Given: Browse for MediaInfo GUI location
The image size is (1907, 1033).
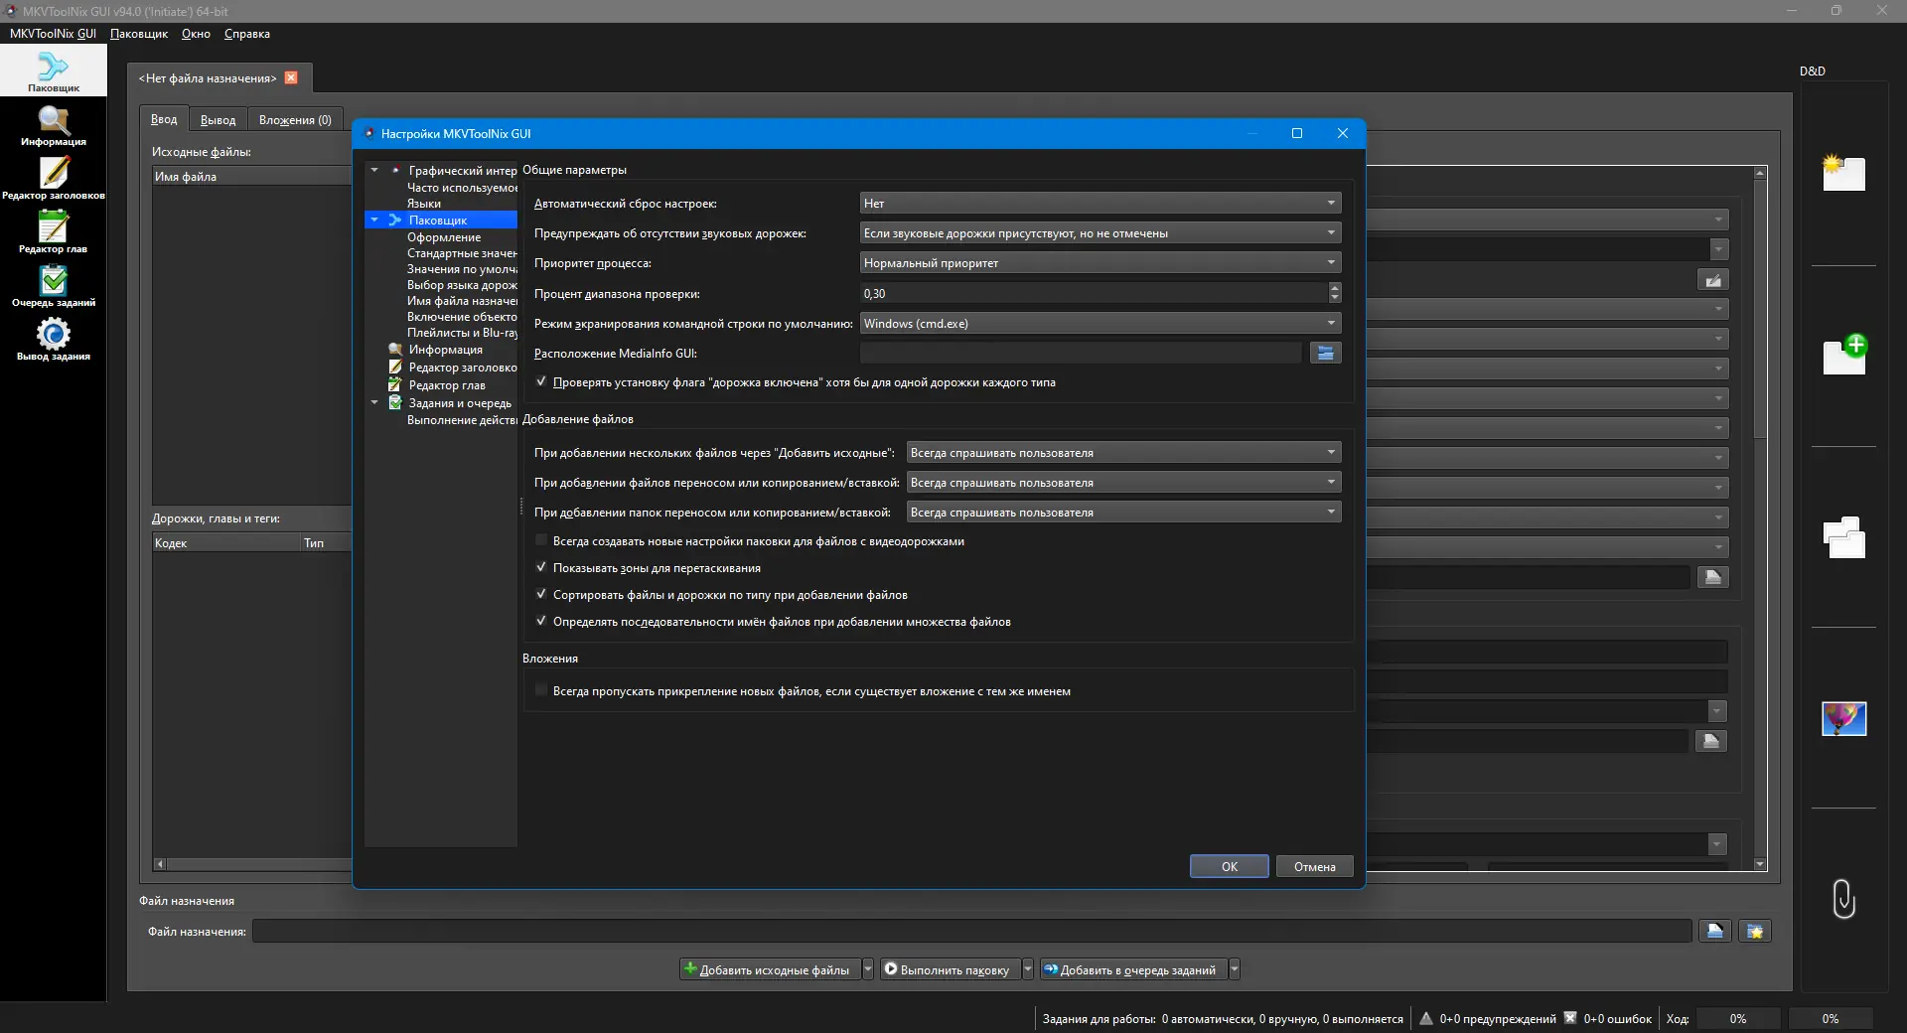Looking at the screenshot, I should tap(1325, 354).
